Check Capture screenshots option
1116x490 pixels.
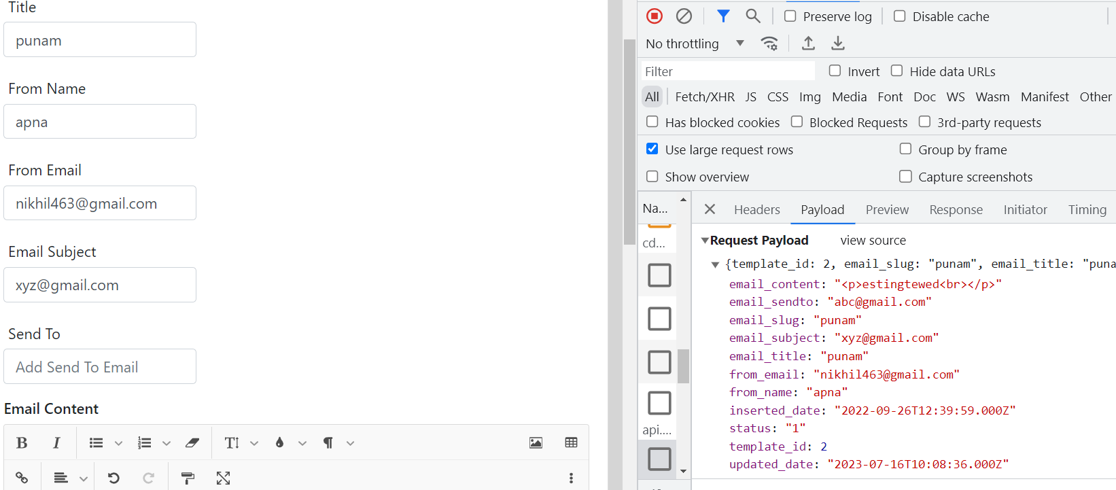[x=905, y=177]
